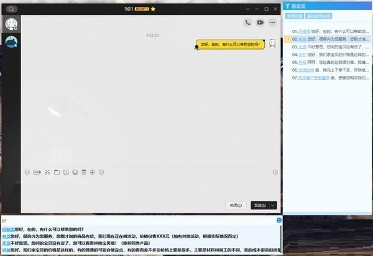
Task: Open the send file folder icon
Action: [56, 171]
